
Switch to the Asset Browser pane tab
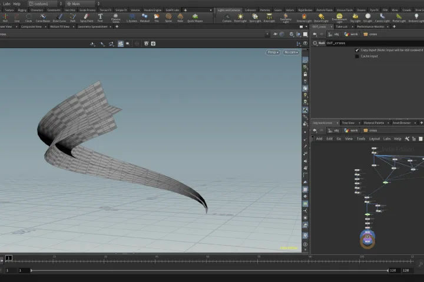402,123
